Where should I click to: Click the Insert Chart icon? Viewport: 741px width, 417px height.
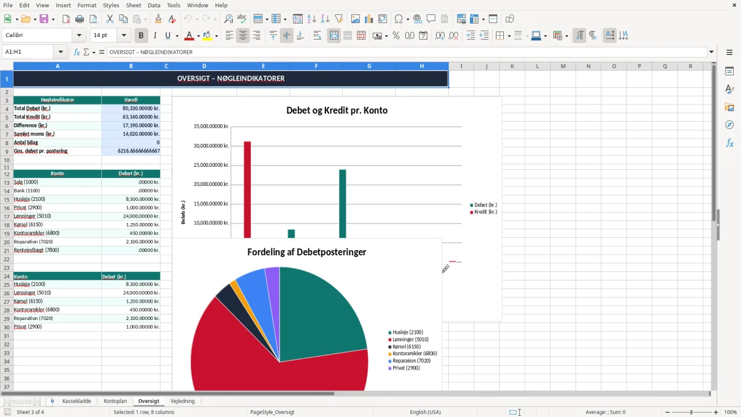pos(369,19)
